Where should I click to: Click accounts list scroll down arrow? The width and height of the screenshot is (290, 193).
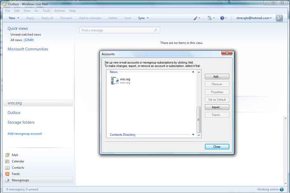click(x=199, y=135)
